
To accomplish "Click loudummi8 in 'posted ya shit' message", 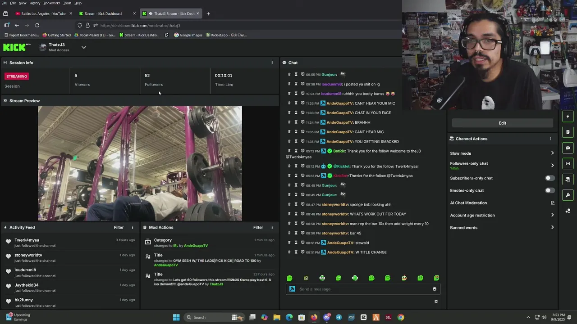I will click(x=331, y=84).
